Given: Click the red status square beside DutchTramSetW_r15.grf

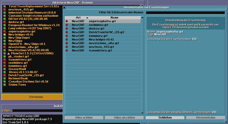Looking at the screenshot, I should click(5, 75).
